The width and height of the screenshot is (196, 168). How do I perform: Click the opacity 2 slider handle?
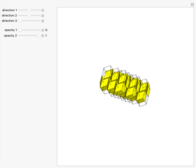coord(38,35)
